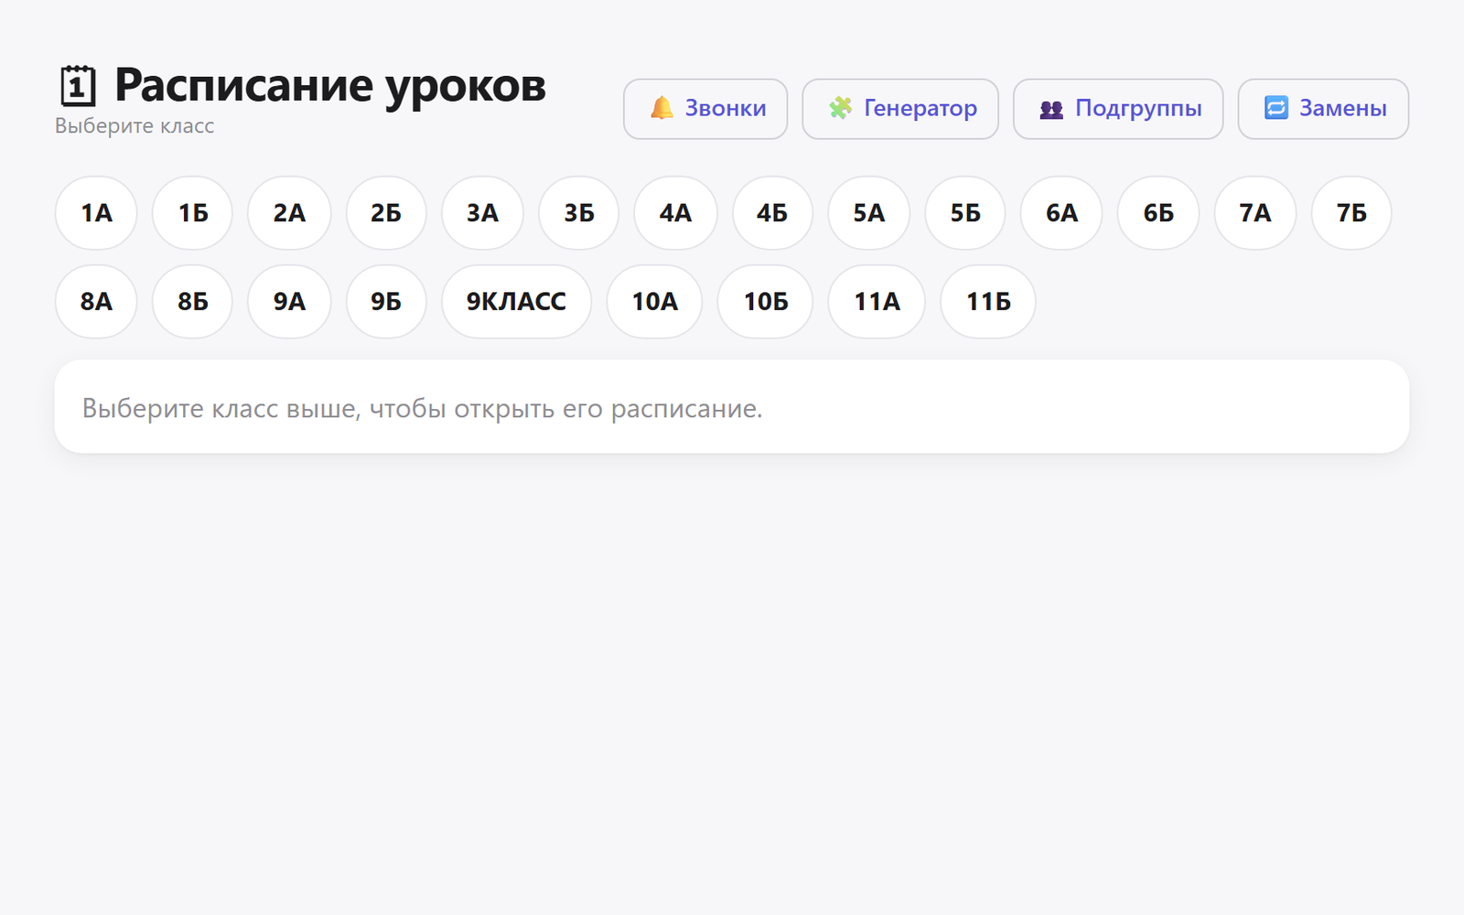Select class 11А
The image size is (1464, 915).
(877, 302)
